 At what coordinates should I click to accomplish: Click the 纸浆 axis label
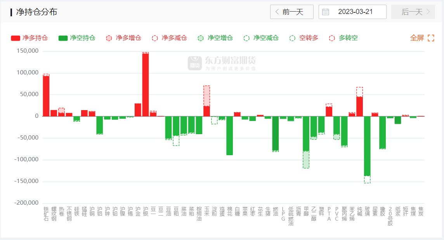coord(397,211)
